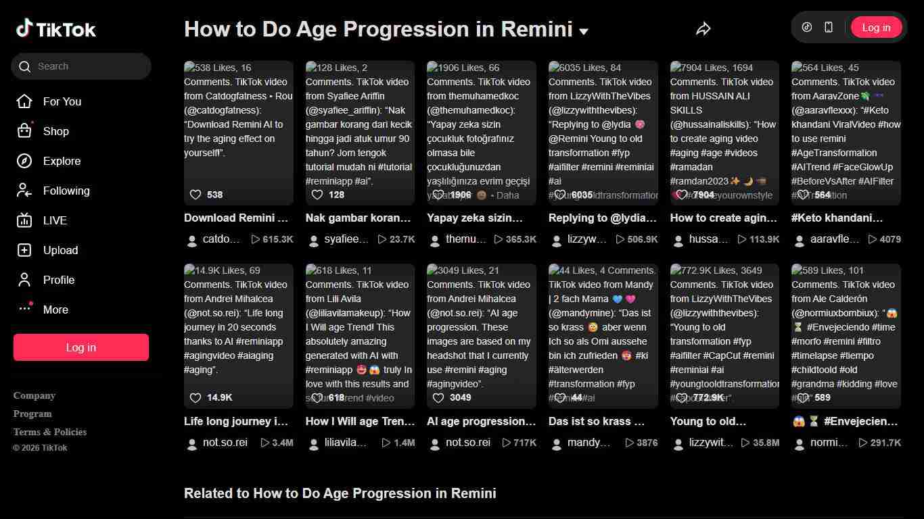Expand the title dropdown arrow
Viewport: 924px width, 519px height.
(x=583, y=32)
